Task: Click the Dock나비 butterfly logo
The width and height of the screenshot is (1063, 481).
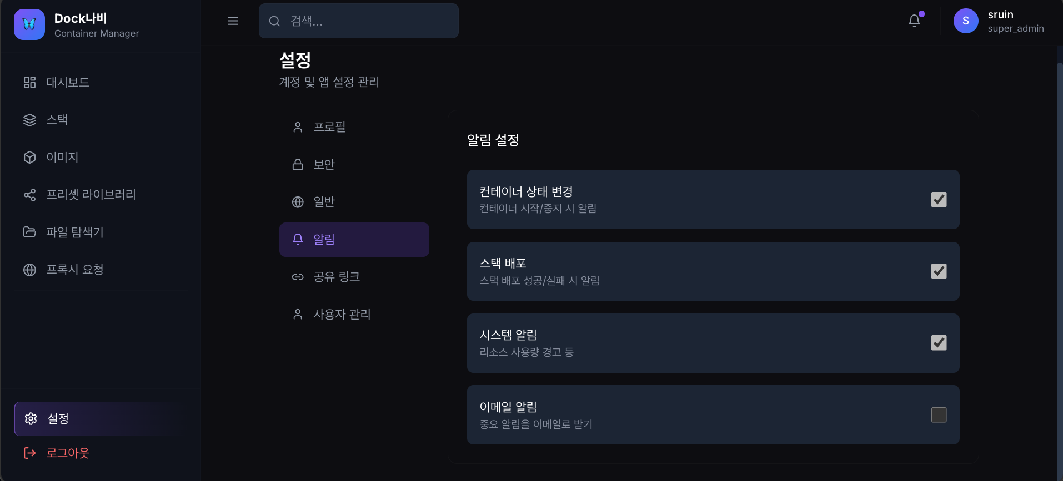Action: [29, 24]
